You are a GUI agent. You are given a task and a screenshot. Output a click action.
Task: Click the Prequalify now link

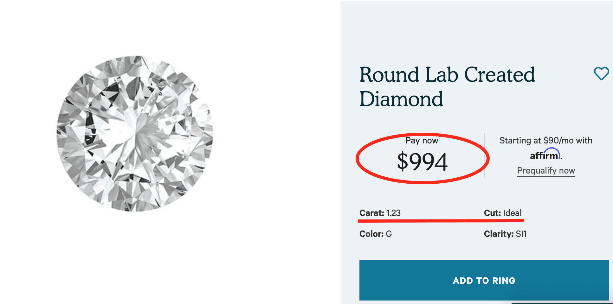coord(546,171)
